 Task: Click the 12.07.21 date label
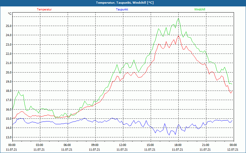233,150
